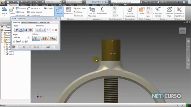Open help in Place Constraint dialog
The width and height of the screenshot is (191, 107).
coord(13,47)
